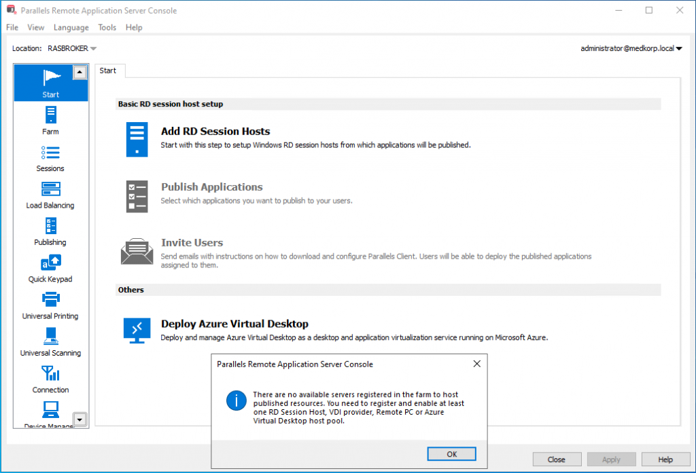Open the Connection category icon
Image resolution: width=696 pixels, height=473 pixels.
point(50,373)
